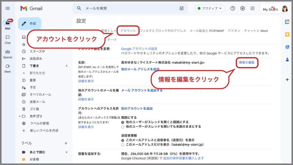Image resolution: width=293 pixels, height=165 pixels.
Task: Select keep unread when others open thread
Action: [x=123, y=127]
